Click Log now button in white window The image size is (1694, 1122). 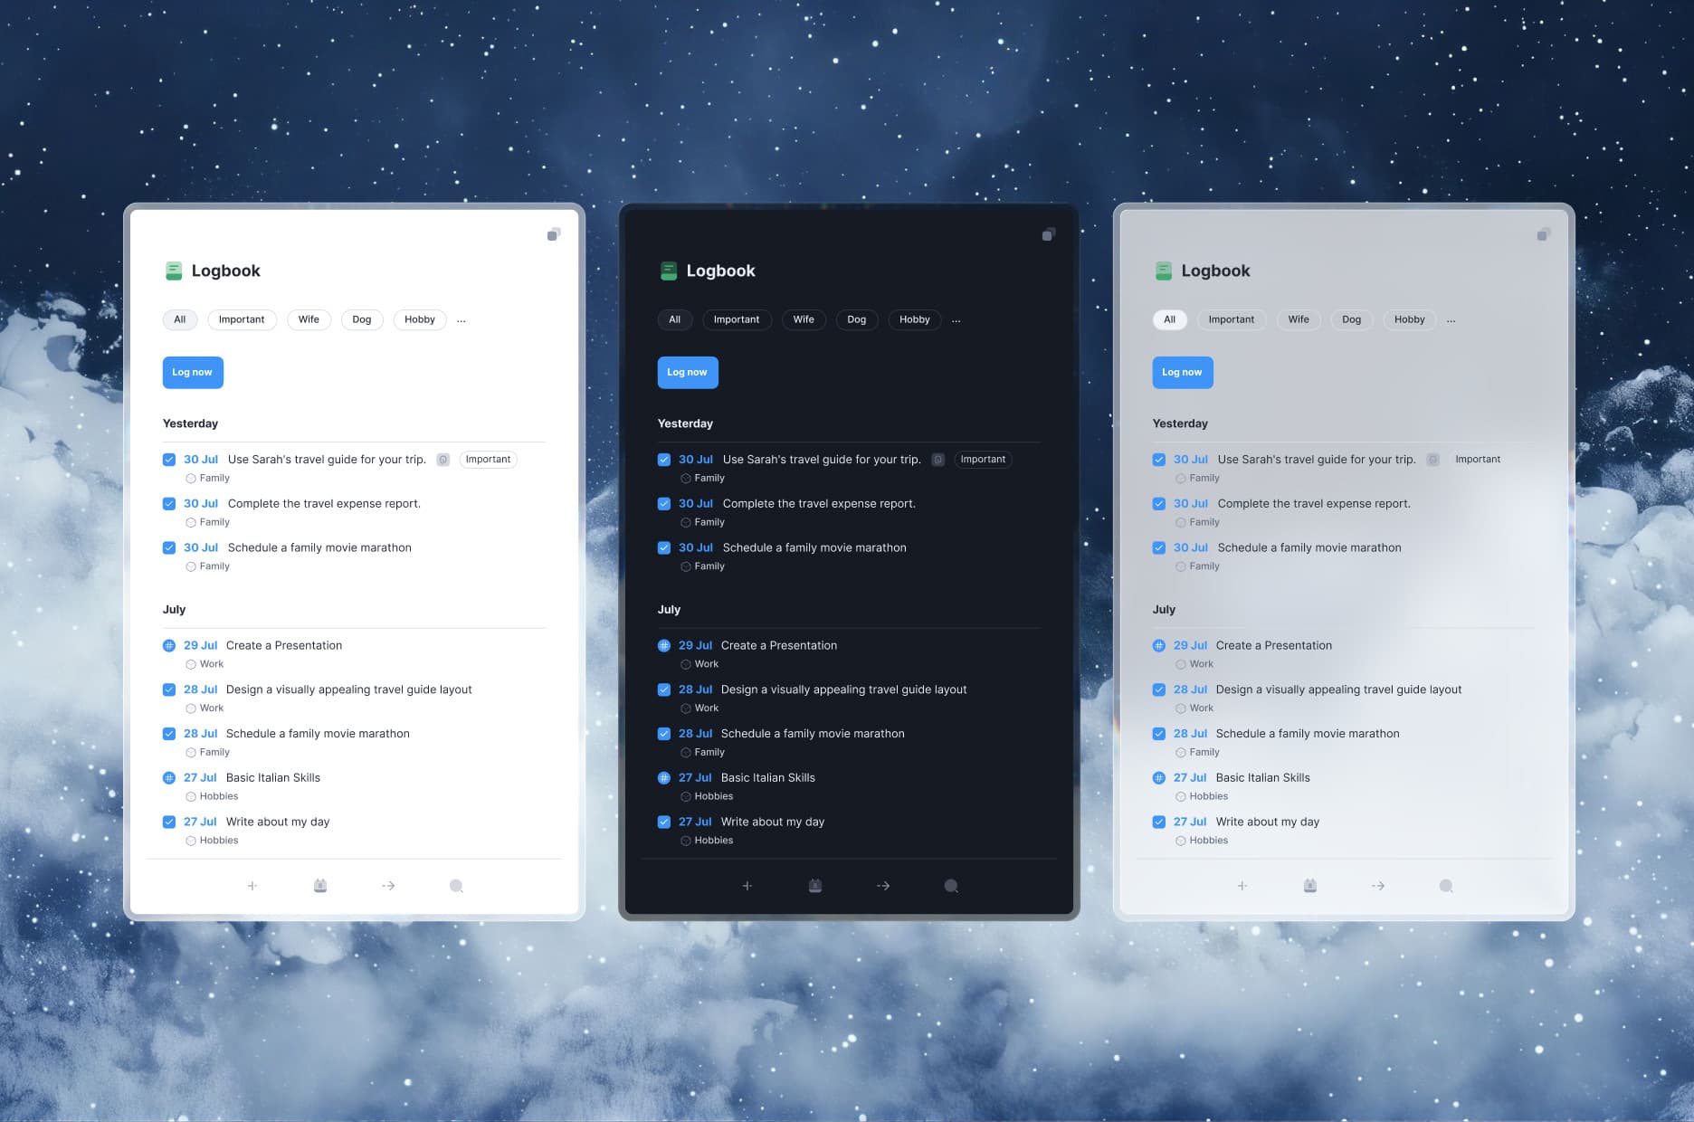tap(193, 373)
